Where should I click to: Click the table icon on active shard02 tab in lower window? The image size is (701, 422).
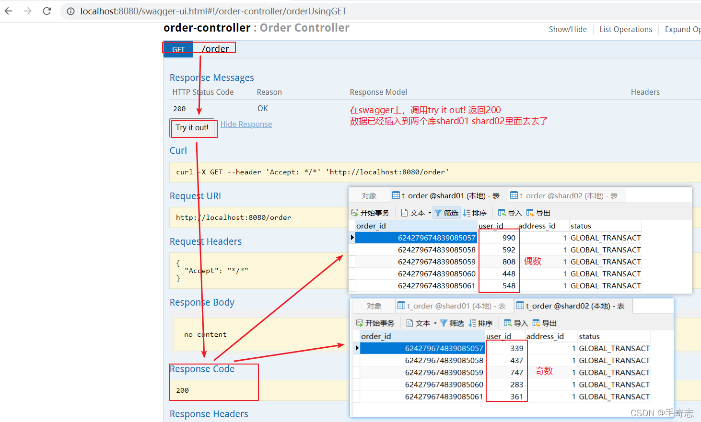click(x=520, y=306)
